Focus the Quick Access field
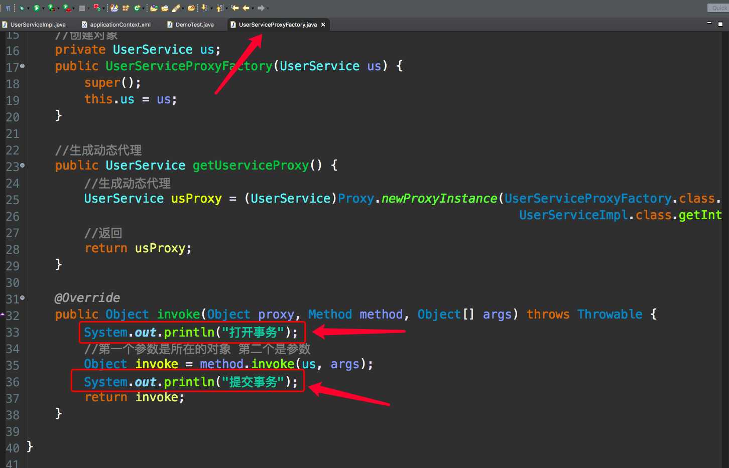Viewport: 729px width, 468px height. coord(718,8)
